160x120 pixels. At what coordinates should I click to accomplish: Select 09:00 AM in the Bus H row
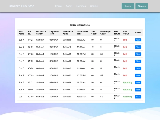point(54,90)
